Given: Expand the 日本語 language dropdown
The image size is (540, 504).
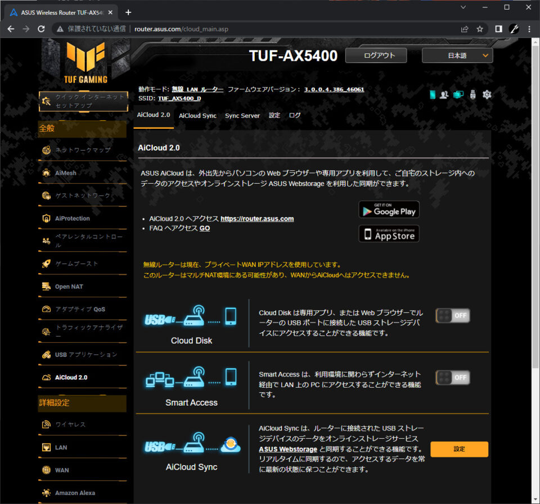Looking at the screenshot, I should coord(457,56).
